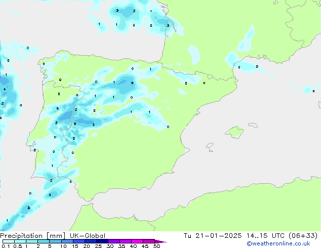Click the 'Precipitation [mm]' title text
Viewport: 321px width, 248px height.
point(33,236)
